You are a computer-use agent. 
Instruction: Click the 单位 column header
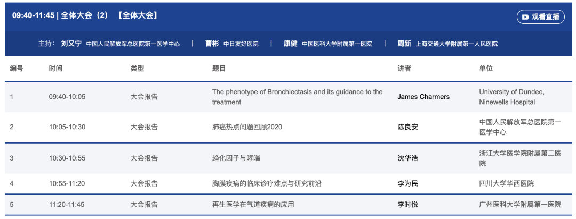click(486, 69)
